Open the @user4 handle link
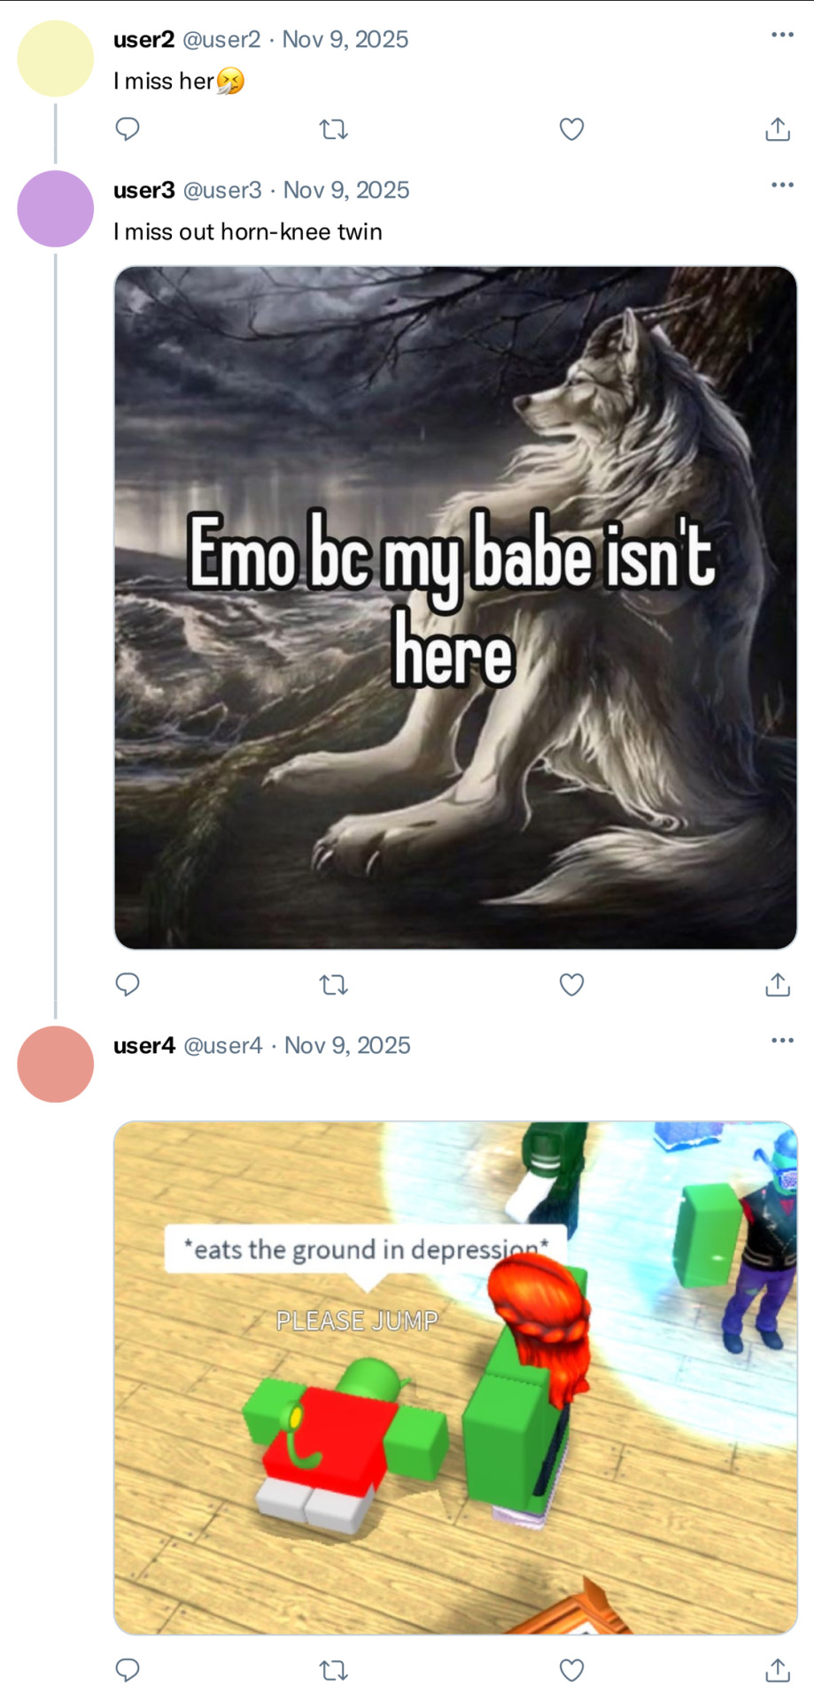Screen dimensions: 814x1702 pos(222,1046)
